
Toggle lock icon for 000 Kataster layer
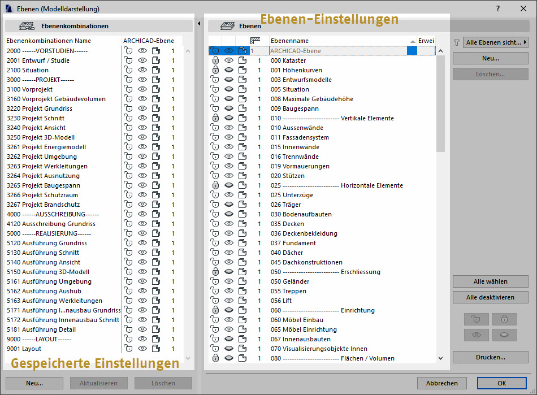click(215, 60)
